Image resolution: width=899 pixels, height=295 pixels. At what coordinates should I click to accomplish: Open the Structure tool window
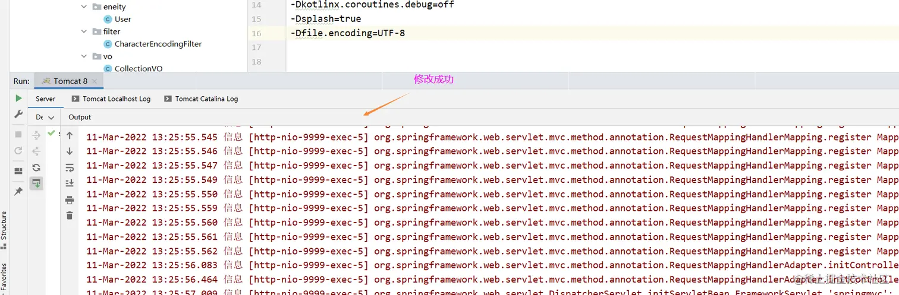click(x=4, y=229)
